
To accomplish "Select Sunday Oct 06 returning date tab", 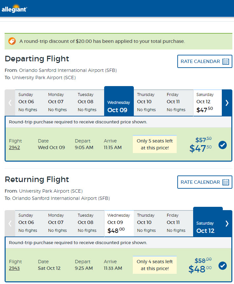I will pyautogui.click(x=30, y=223).
